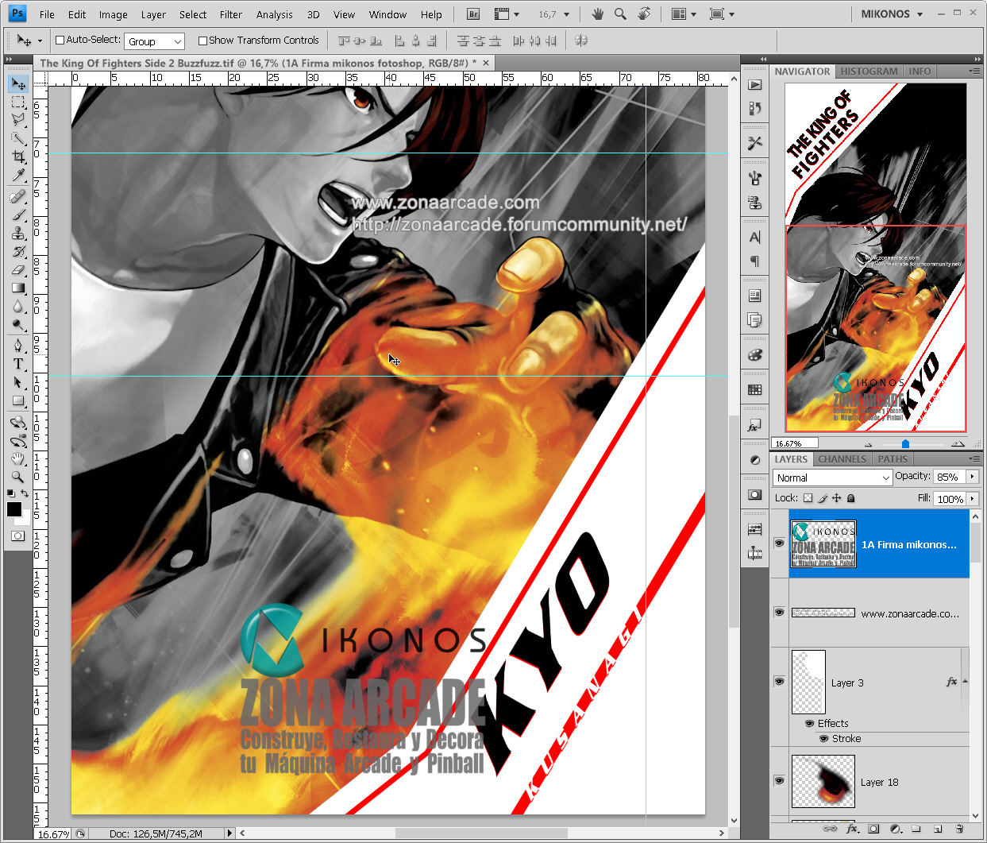Hide Layer 18 visibility eye
987x843 pixels.
click(780, 781)
